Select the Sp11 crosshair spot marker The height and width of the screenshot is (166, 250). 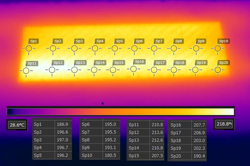coord(26,70)
